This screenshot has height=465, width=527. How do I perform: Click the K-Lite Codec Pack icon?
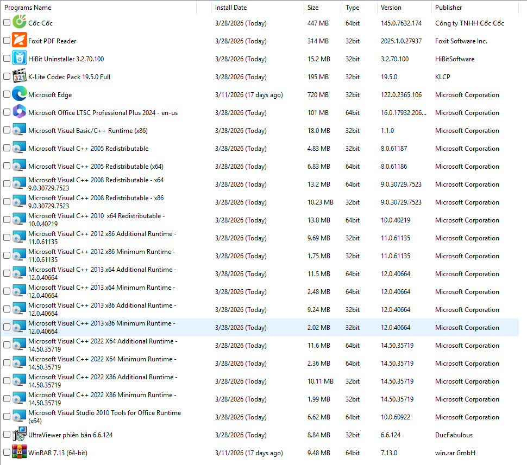click(x=20, y=77)
